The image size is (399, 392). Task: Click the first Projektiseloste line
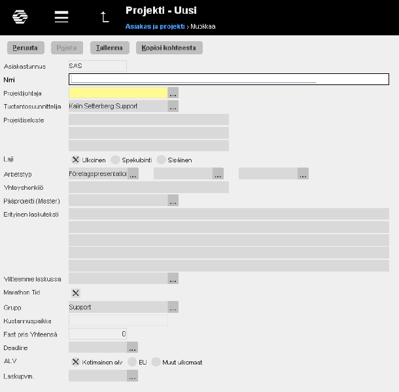click(x=148, y=119)
